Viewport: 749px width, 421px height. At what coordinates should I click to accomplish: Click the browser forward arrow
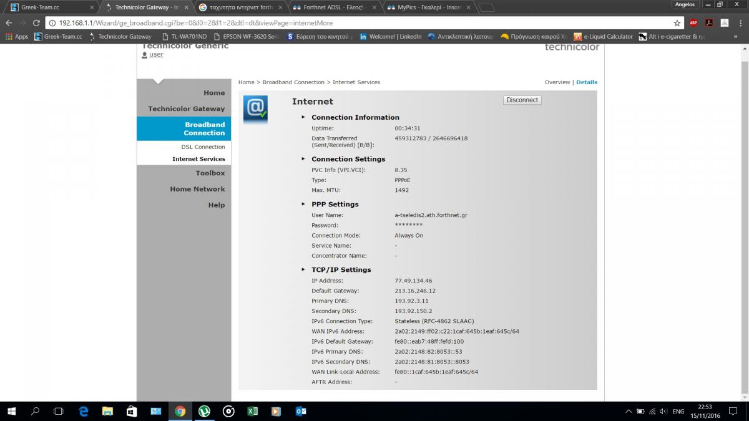tap(23, 22)
